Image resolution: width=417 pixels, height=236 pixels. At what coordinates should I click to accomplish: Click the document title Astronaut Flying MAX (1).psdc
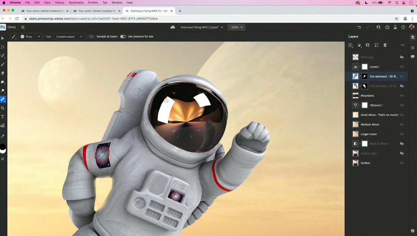200,27
